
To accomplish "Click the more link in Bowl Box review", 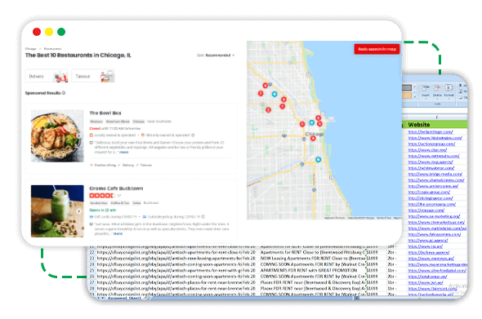I will tap(124, 152).
